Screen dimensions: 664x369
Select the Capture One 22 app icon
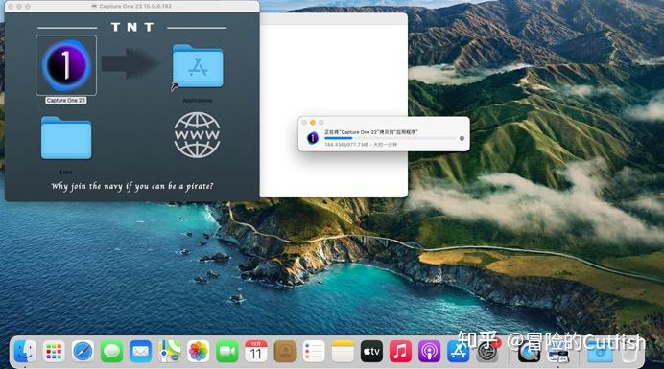click(66, 65)
